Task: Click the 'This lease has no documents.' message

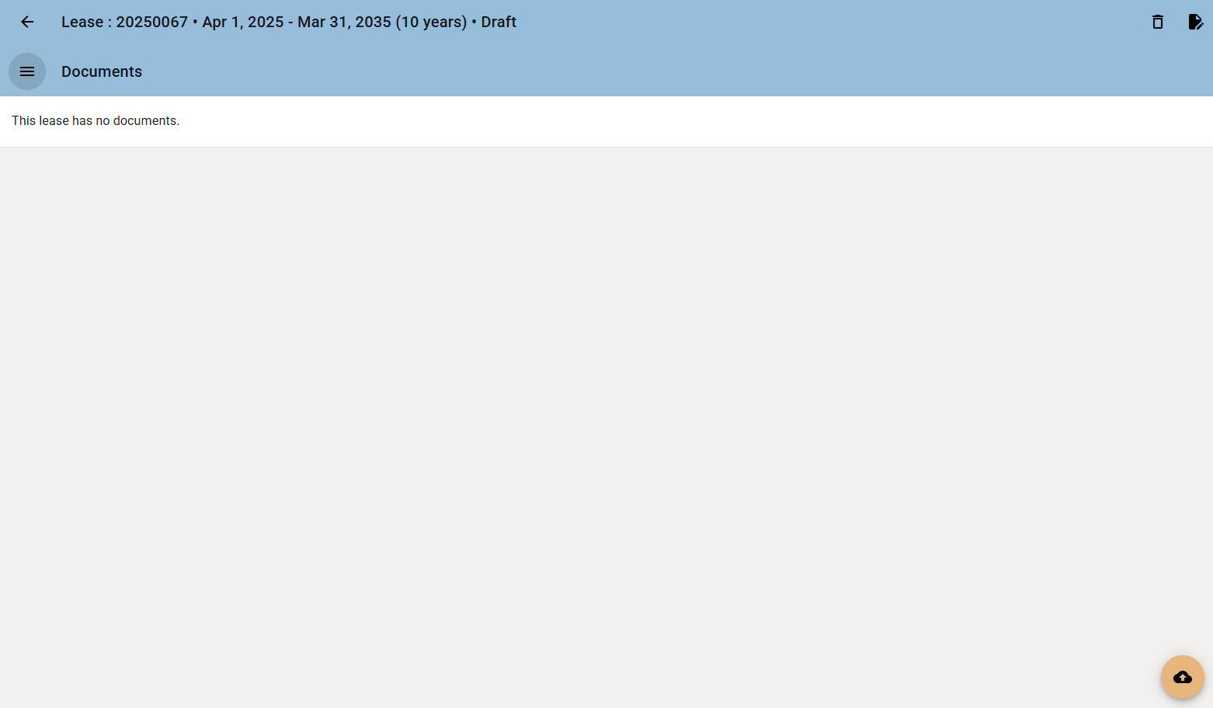Action: tap(96, 120)
